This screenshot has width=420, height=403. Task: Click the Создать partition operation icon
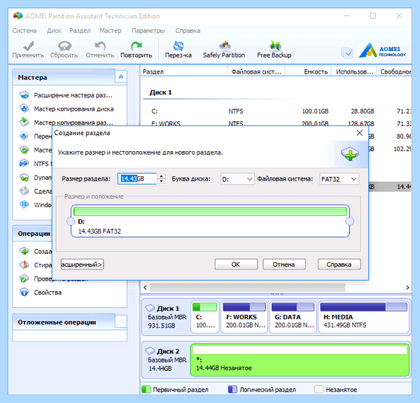click(24, 251)
